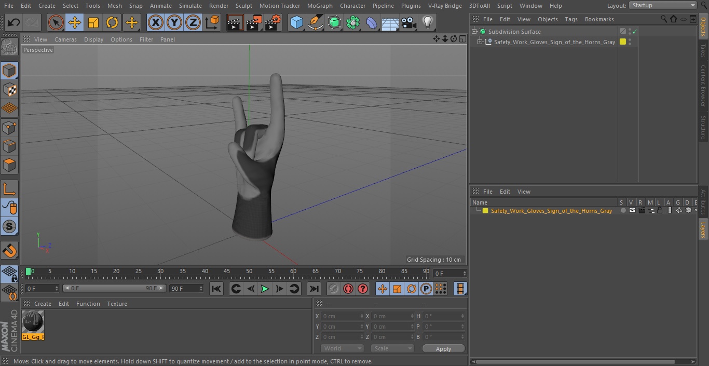The width and height of the screenshot is (709, 366).
Task: Open Edit Render Settings
Action: (273, 22)
